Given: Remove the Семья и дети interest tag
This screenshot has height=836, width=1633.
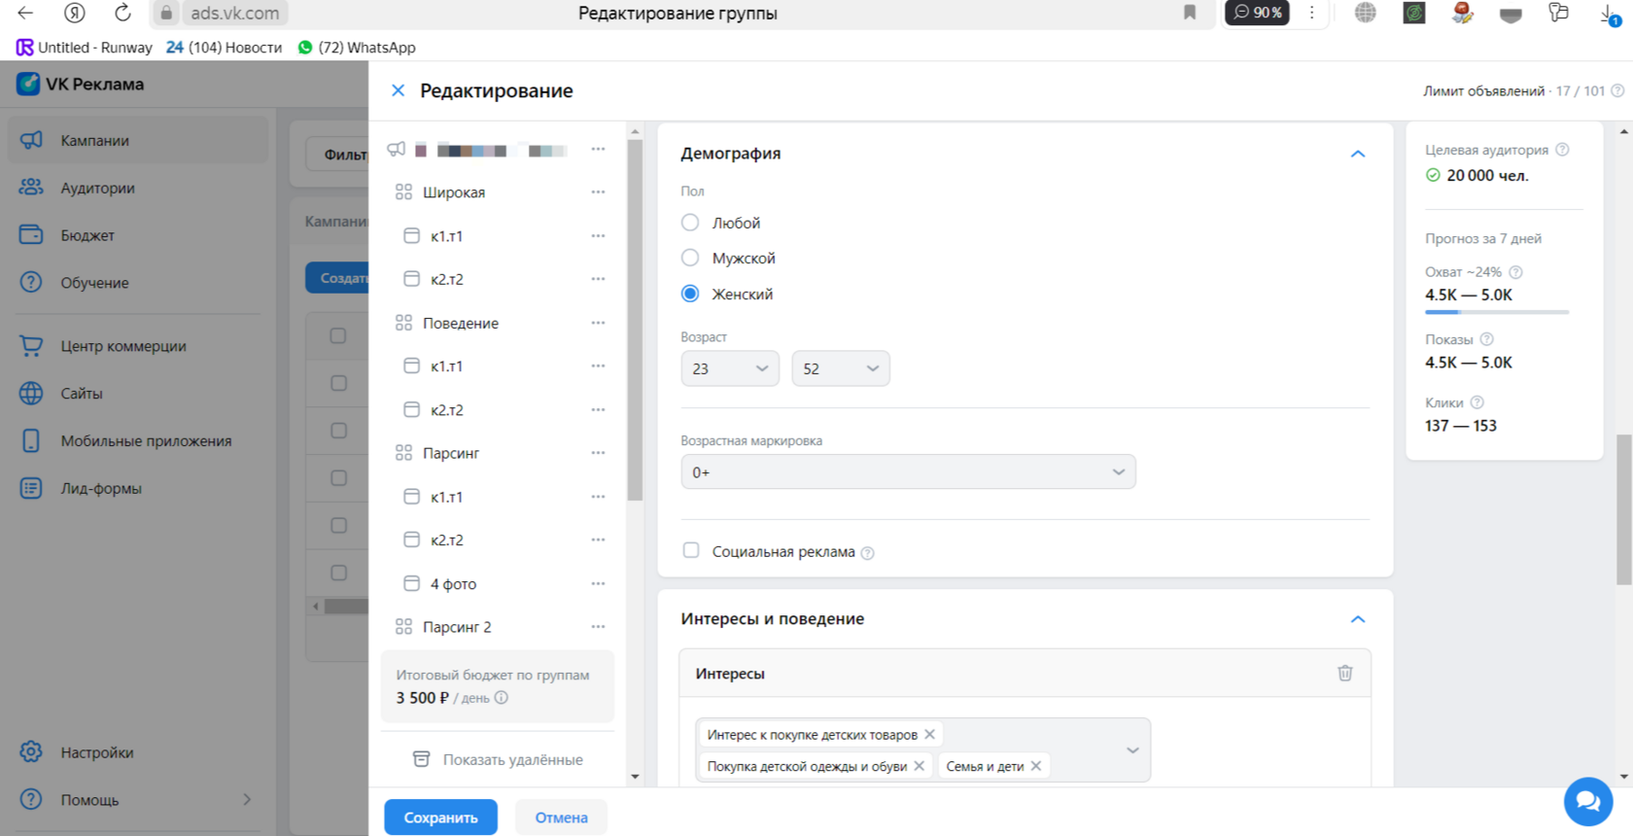Looking at the screenshot, I should click(x=1036, y=766).
